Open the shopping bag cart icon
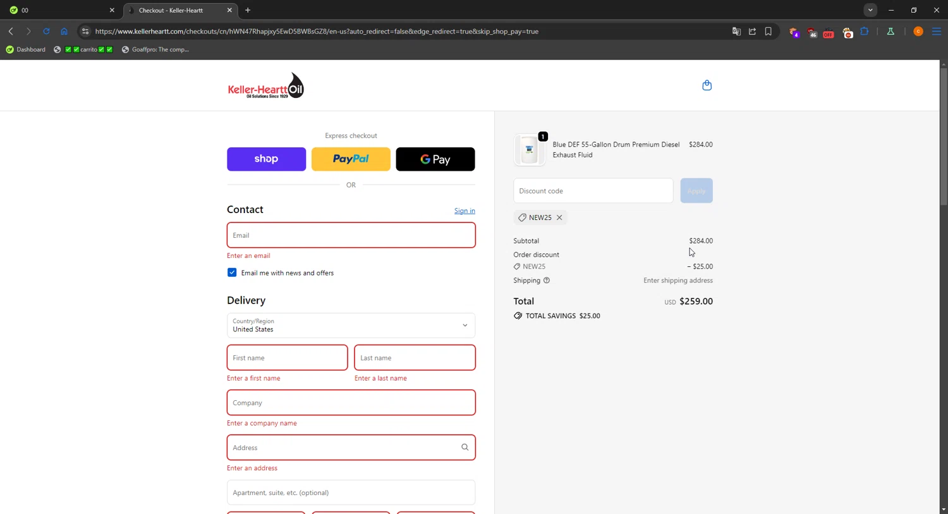The height and width of the screenshot is (514, 948). click(707, 85)
